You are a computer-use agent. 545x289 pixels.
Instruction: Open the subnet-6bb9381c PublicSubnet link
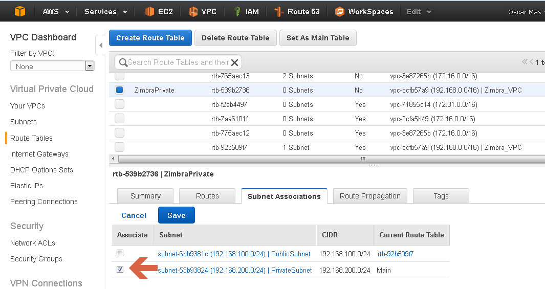click(x=234, y=254)
